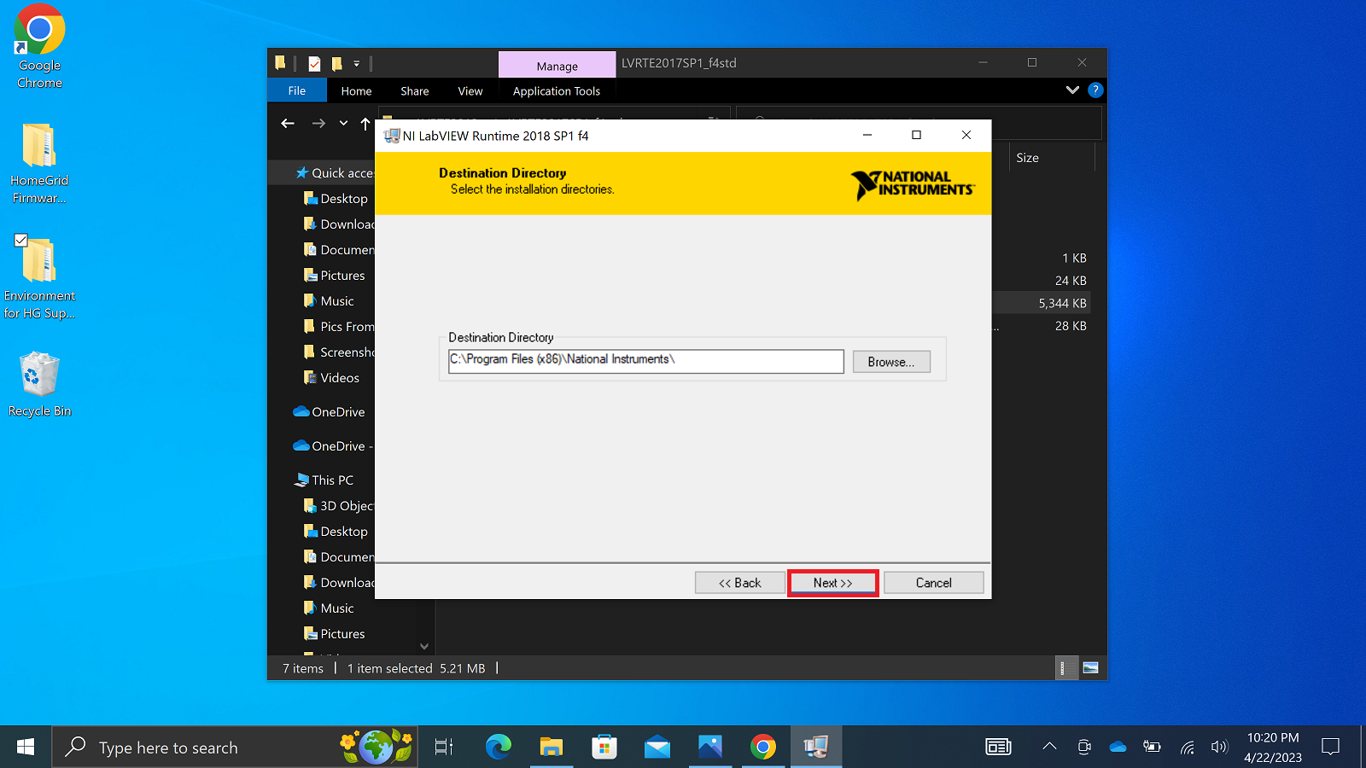Select the 5,344 KB file row
The image size is (1366, 768).
tap(1042, 303)
